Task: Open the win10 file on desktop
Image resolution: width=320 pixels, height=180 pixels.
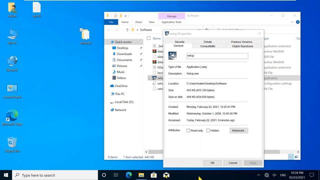Action: click(x=36, y=10)
